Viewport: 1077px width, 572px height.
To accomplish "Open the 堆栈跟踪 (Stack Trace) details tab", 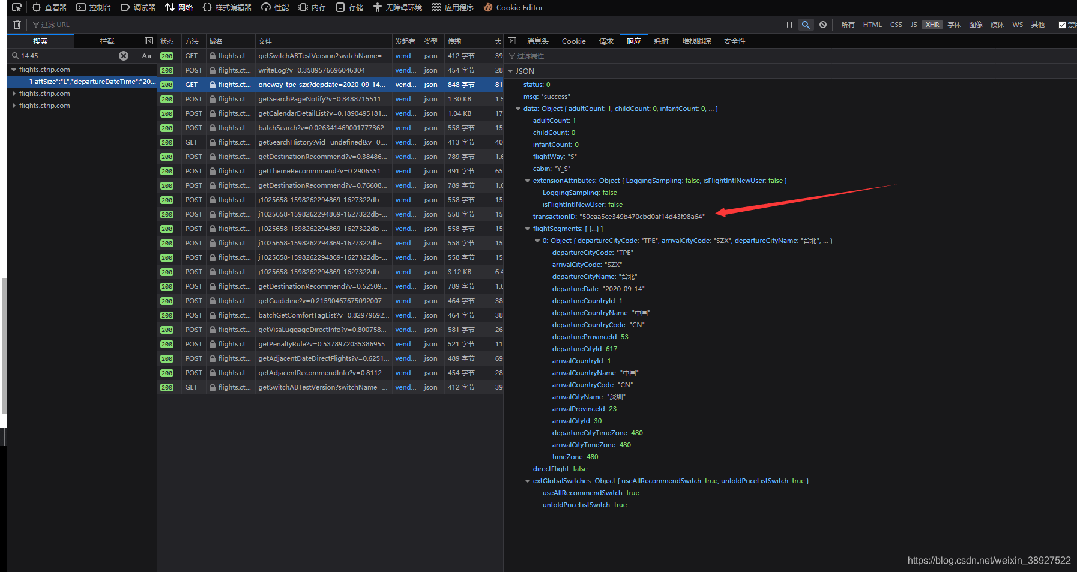I will click(696, 41).
